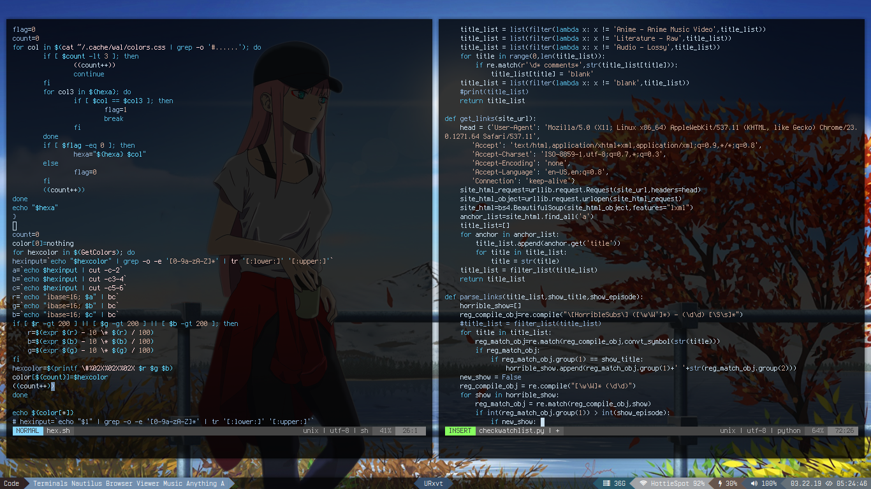Click the Wi-Fi icon beside HottieSpot
This screenshot has width=871, height=489.
point(643,483)
